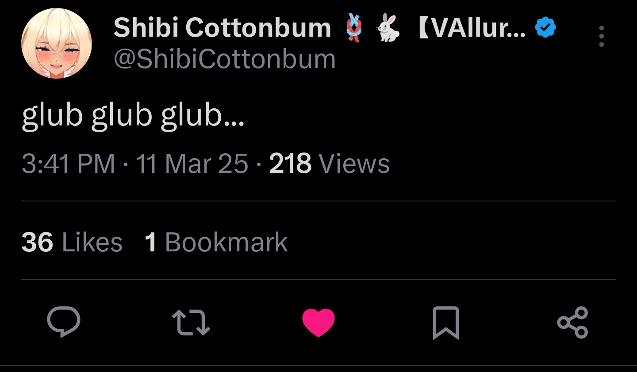Show the list of 36 Likes
Screen dimensions: 637x372
[x=72, y=242]
